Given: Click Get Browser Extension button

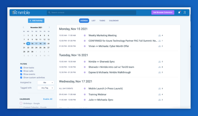Looking at the screenshot, I should 163,12.
